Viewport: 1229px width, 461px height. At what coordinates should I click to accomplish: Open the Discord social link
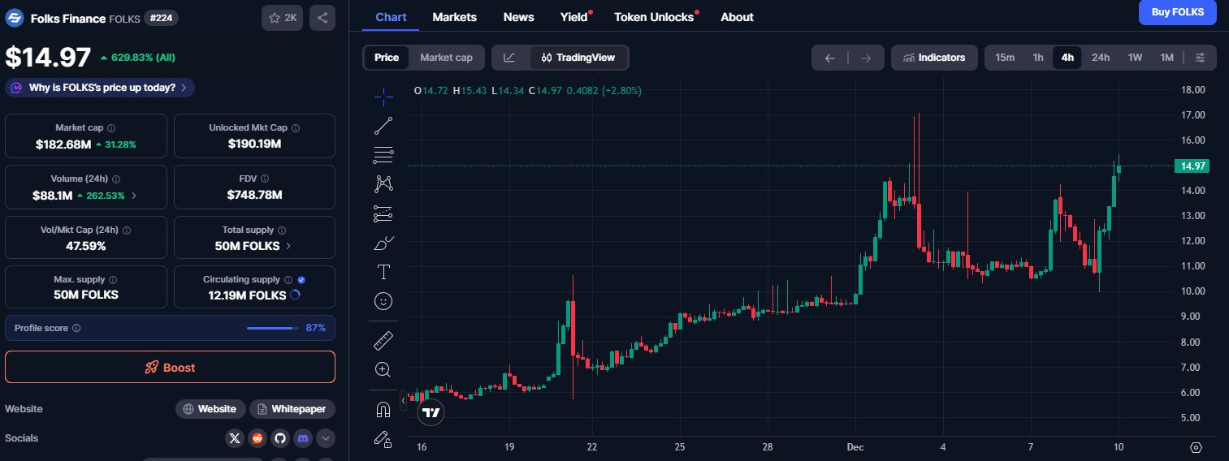[x=303, y=438]
